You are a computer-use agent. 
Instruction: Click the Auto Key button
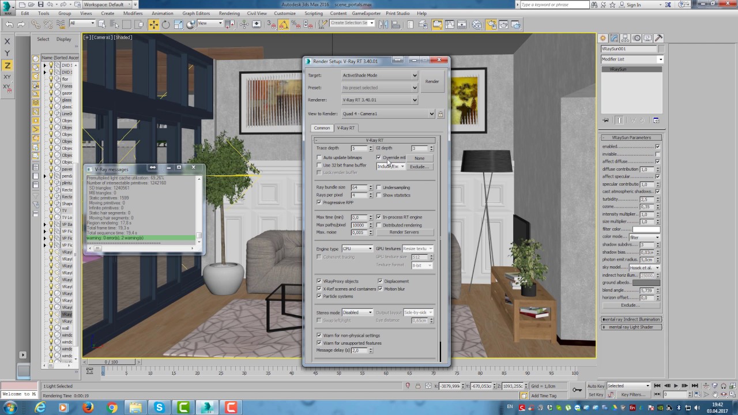coord(596,386)
